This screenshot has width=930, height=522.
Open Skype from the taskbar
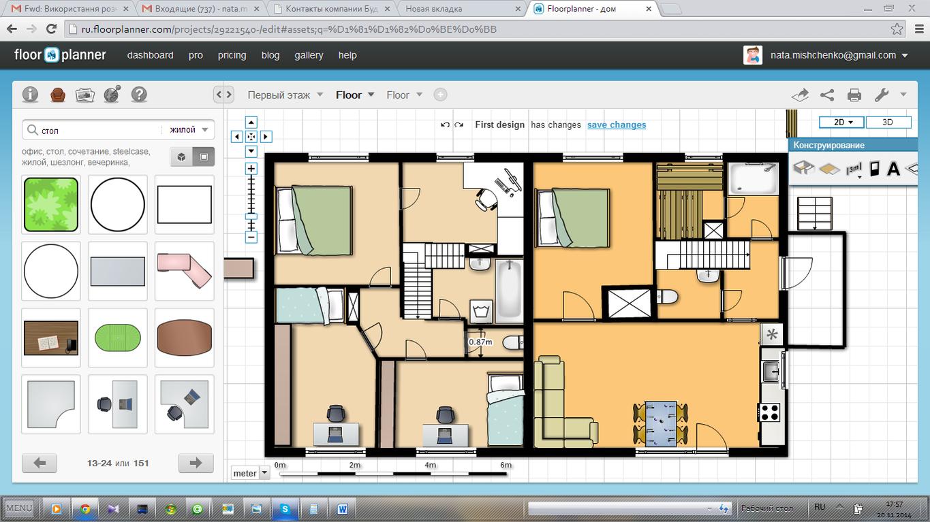coord(285,508)
